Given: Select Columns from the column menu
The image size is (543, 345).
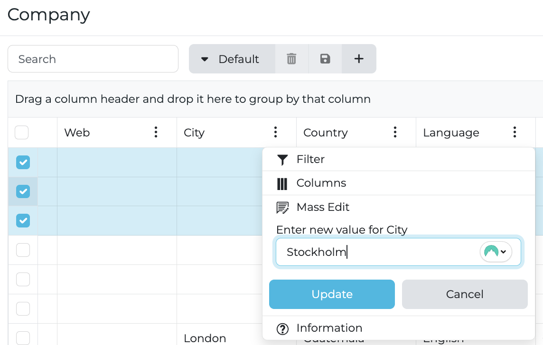Looking at the screenshot, I should point(321,183).
